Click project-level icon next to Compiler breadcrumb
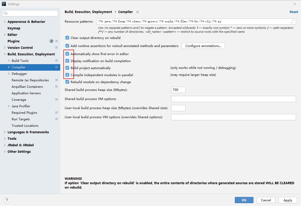This screenshot has height=206, width=301. click(137, 12)
